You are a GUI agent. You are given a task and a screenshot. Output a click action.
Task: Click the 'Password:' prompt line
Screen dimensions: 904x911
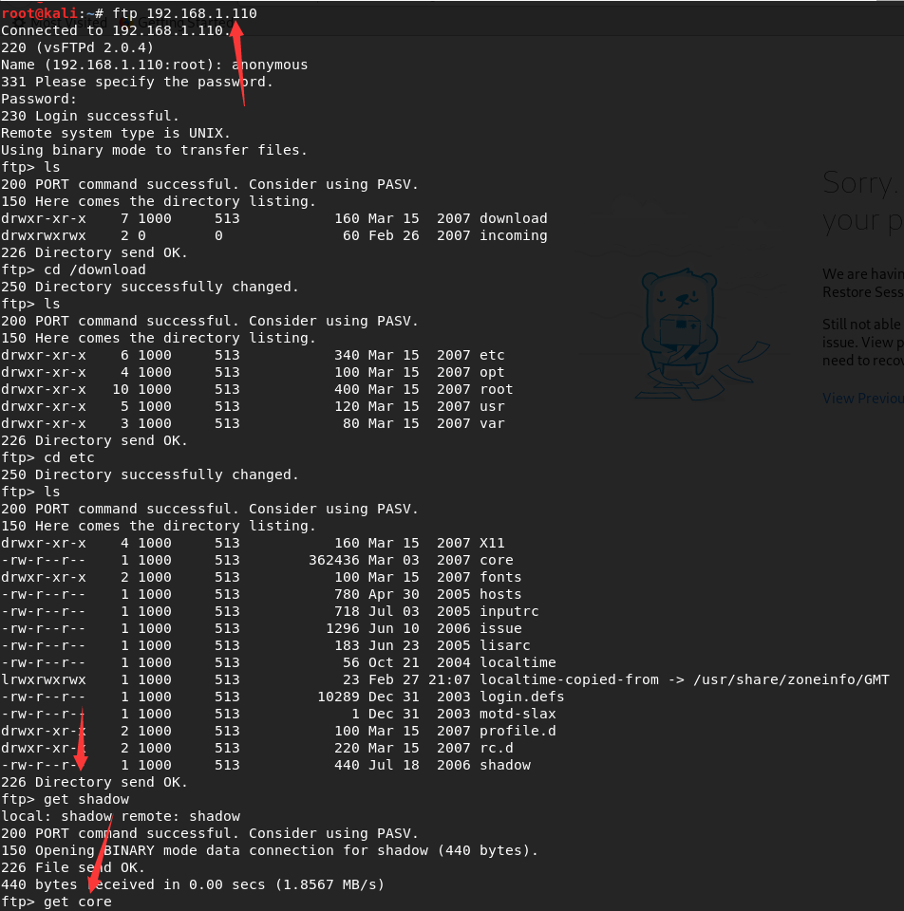point(39,99)
